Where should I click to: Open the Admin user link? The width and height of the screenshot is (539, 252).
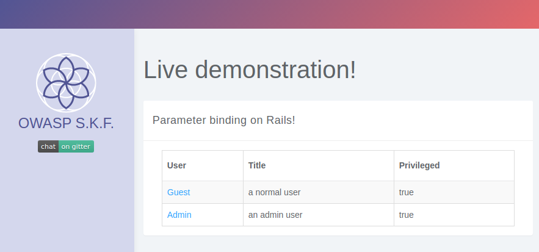179,215
